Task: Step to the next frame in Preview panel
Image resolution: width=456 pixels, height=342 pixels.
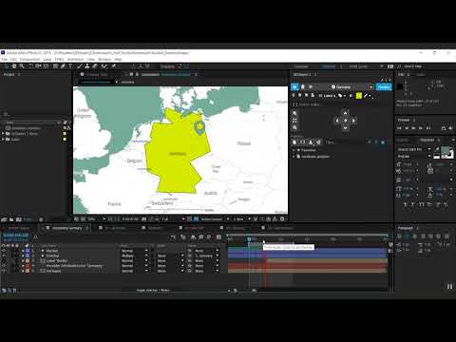Action: coord(421,128)
